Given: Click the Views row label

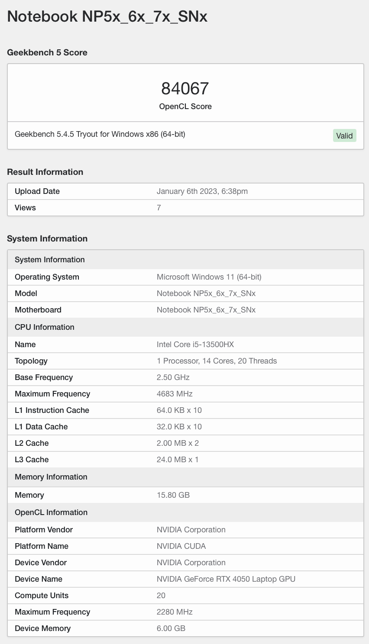Looking at the screenshot, I should 25,208.
